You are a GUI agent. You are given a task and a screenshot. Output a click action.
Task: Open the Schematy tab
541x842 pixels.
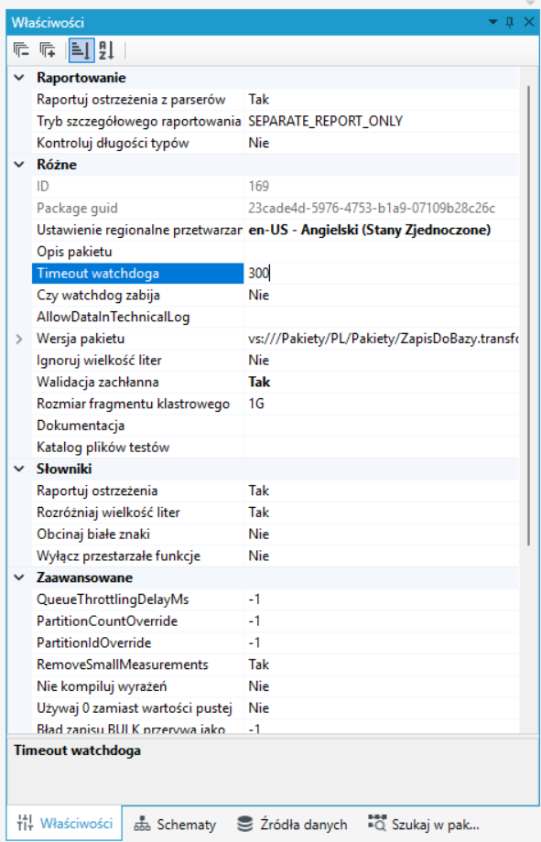(175, 824)
